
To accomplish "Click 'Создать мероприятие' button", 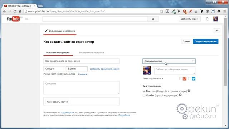I will tap(206, 42).
